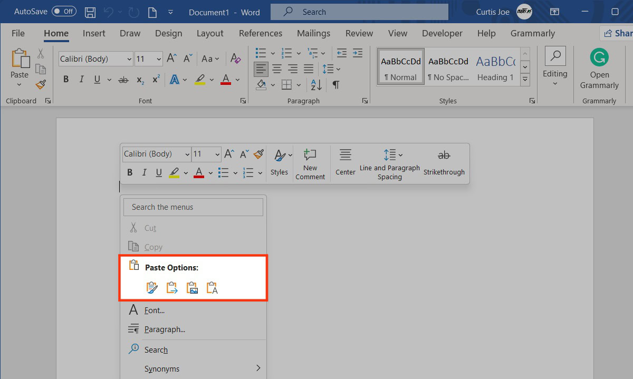Select Keep Text Only paste option
Image resolution: width=633 pixels, height=379 pixels.
212,288
